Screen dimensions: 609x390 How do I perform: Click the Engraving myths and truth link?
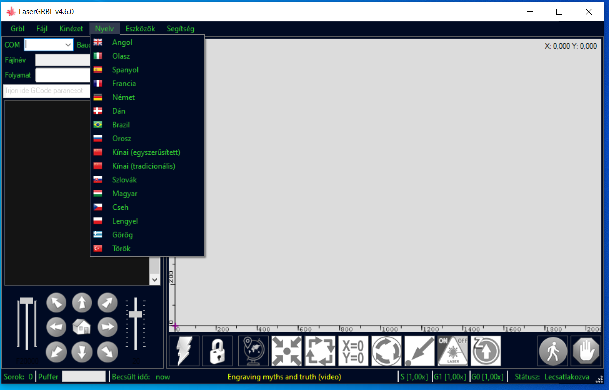pos(284,377)
